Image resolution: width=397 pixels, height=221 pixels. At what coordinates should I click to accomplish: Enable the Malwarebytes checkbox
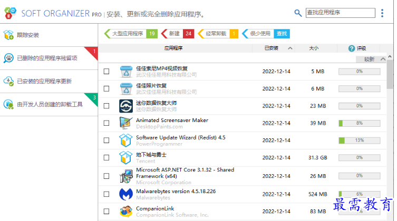[106, 194]
